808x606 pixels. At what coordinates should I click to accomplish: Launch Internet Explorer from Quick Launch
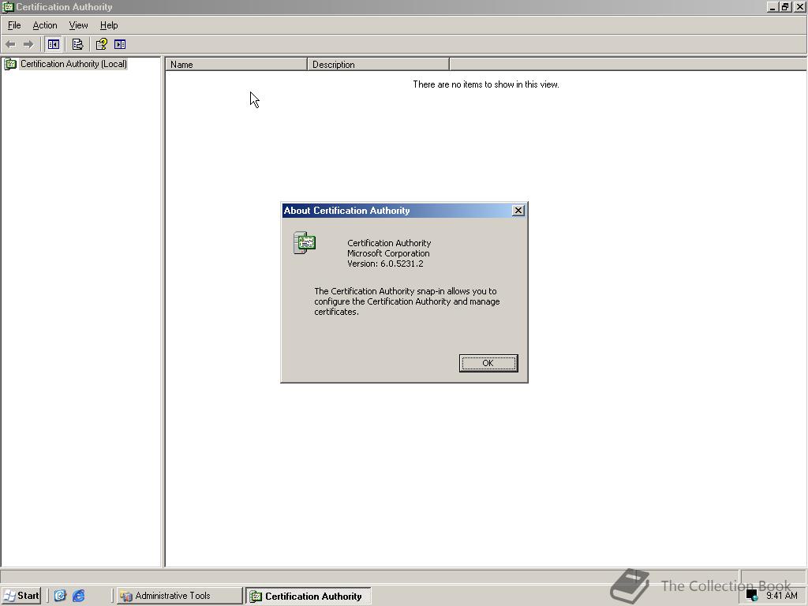pyautogui.click(x=78, y=596)
